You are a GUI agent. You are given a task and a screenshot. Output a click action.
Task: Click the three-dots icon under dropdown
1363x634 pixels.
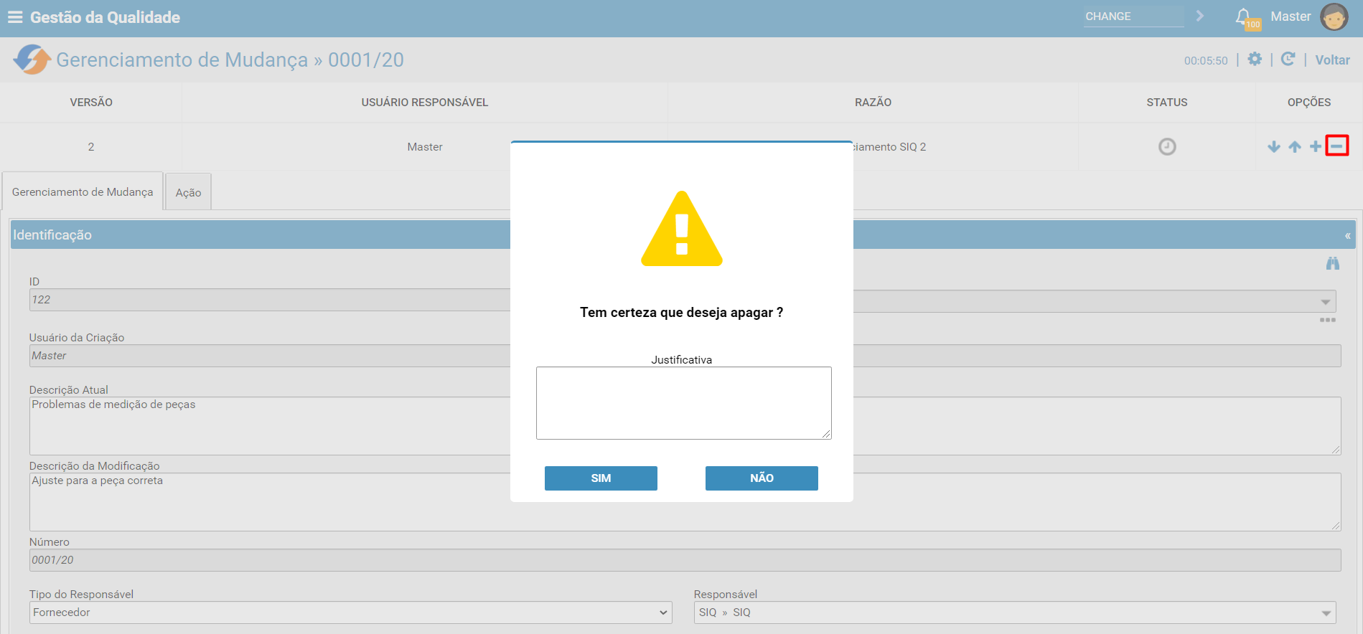click(1327, 320)
